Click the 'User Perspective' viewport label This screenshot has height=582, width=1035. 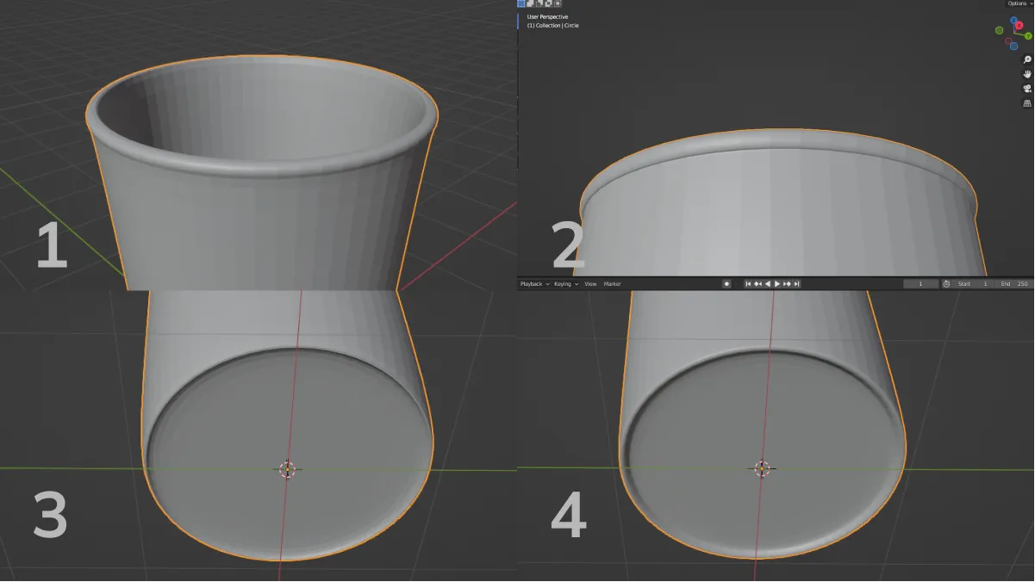[547, 17]
